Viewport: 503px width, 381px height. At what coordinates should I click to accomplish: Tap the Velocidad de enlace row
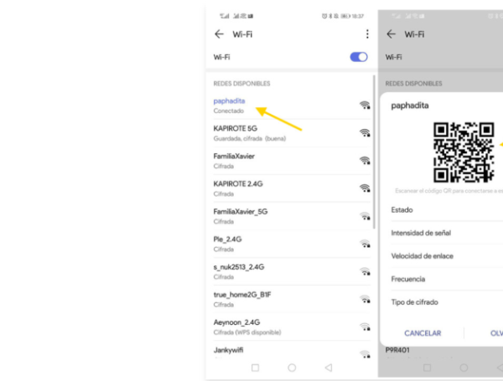coord(447,256)
